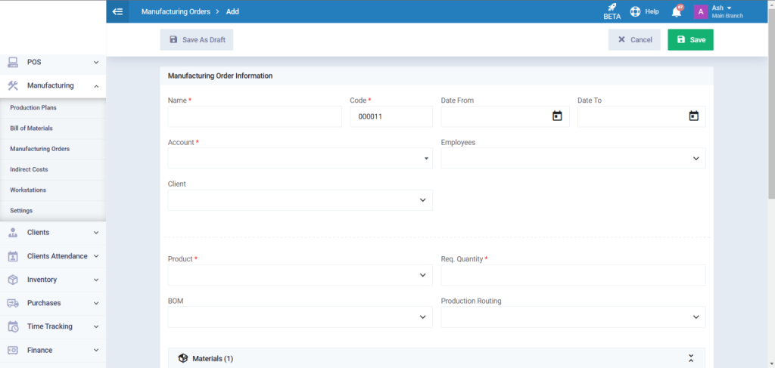
Task: Click the Manufacturing Order Information heading
Action: 220,76
